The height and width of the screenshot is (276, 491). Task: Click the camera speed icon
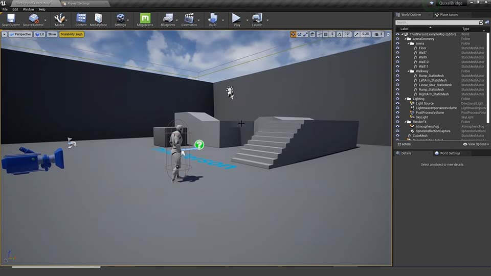[x=378, y=34]
